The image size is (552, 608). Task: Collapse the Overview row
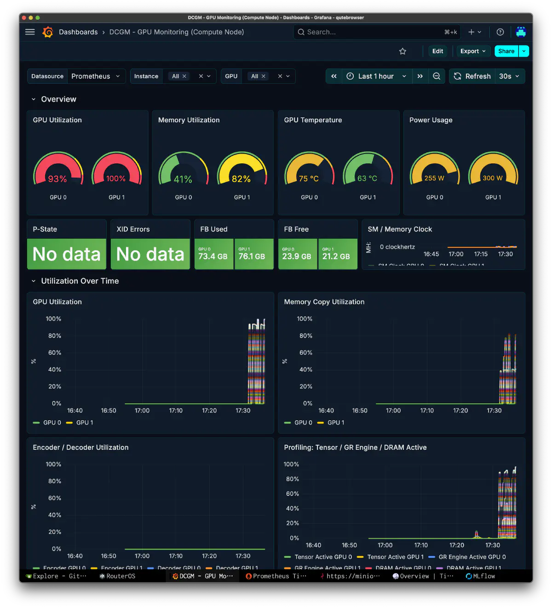pos(34,99)
